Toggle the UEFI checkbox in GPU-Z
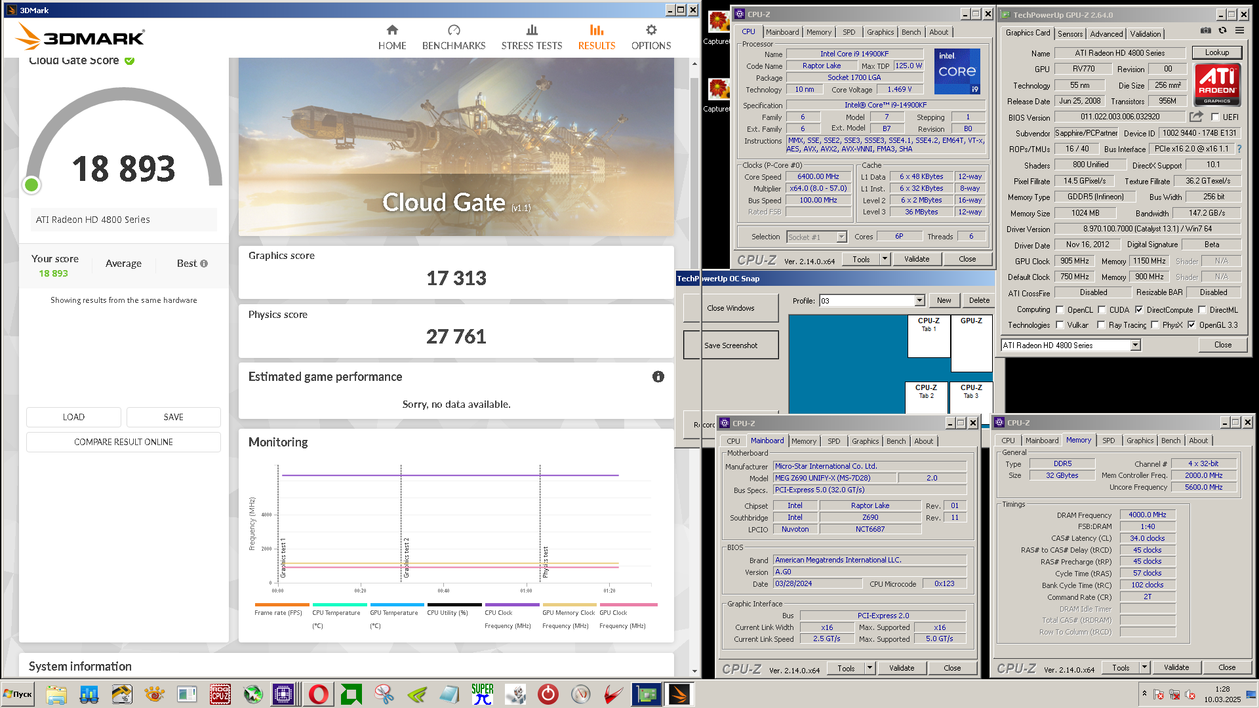This screenshot has height=708, width=1259. click(x=1215, y=117)
